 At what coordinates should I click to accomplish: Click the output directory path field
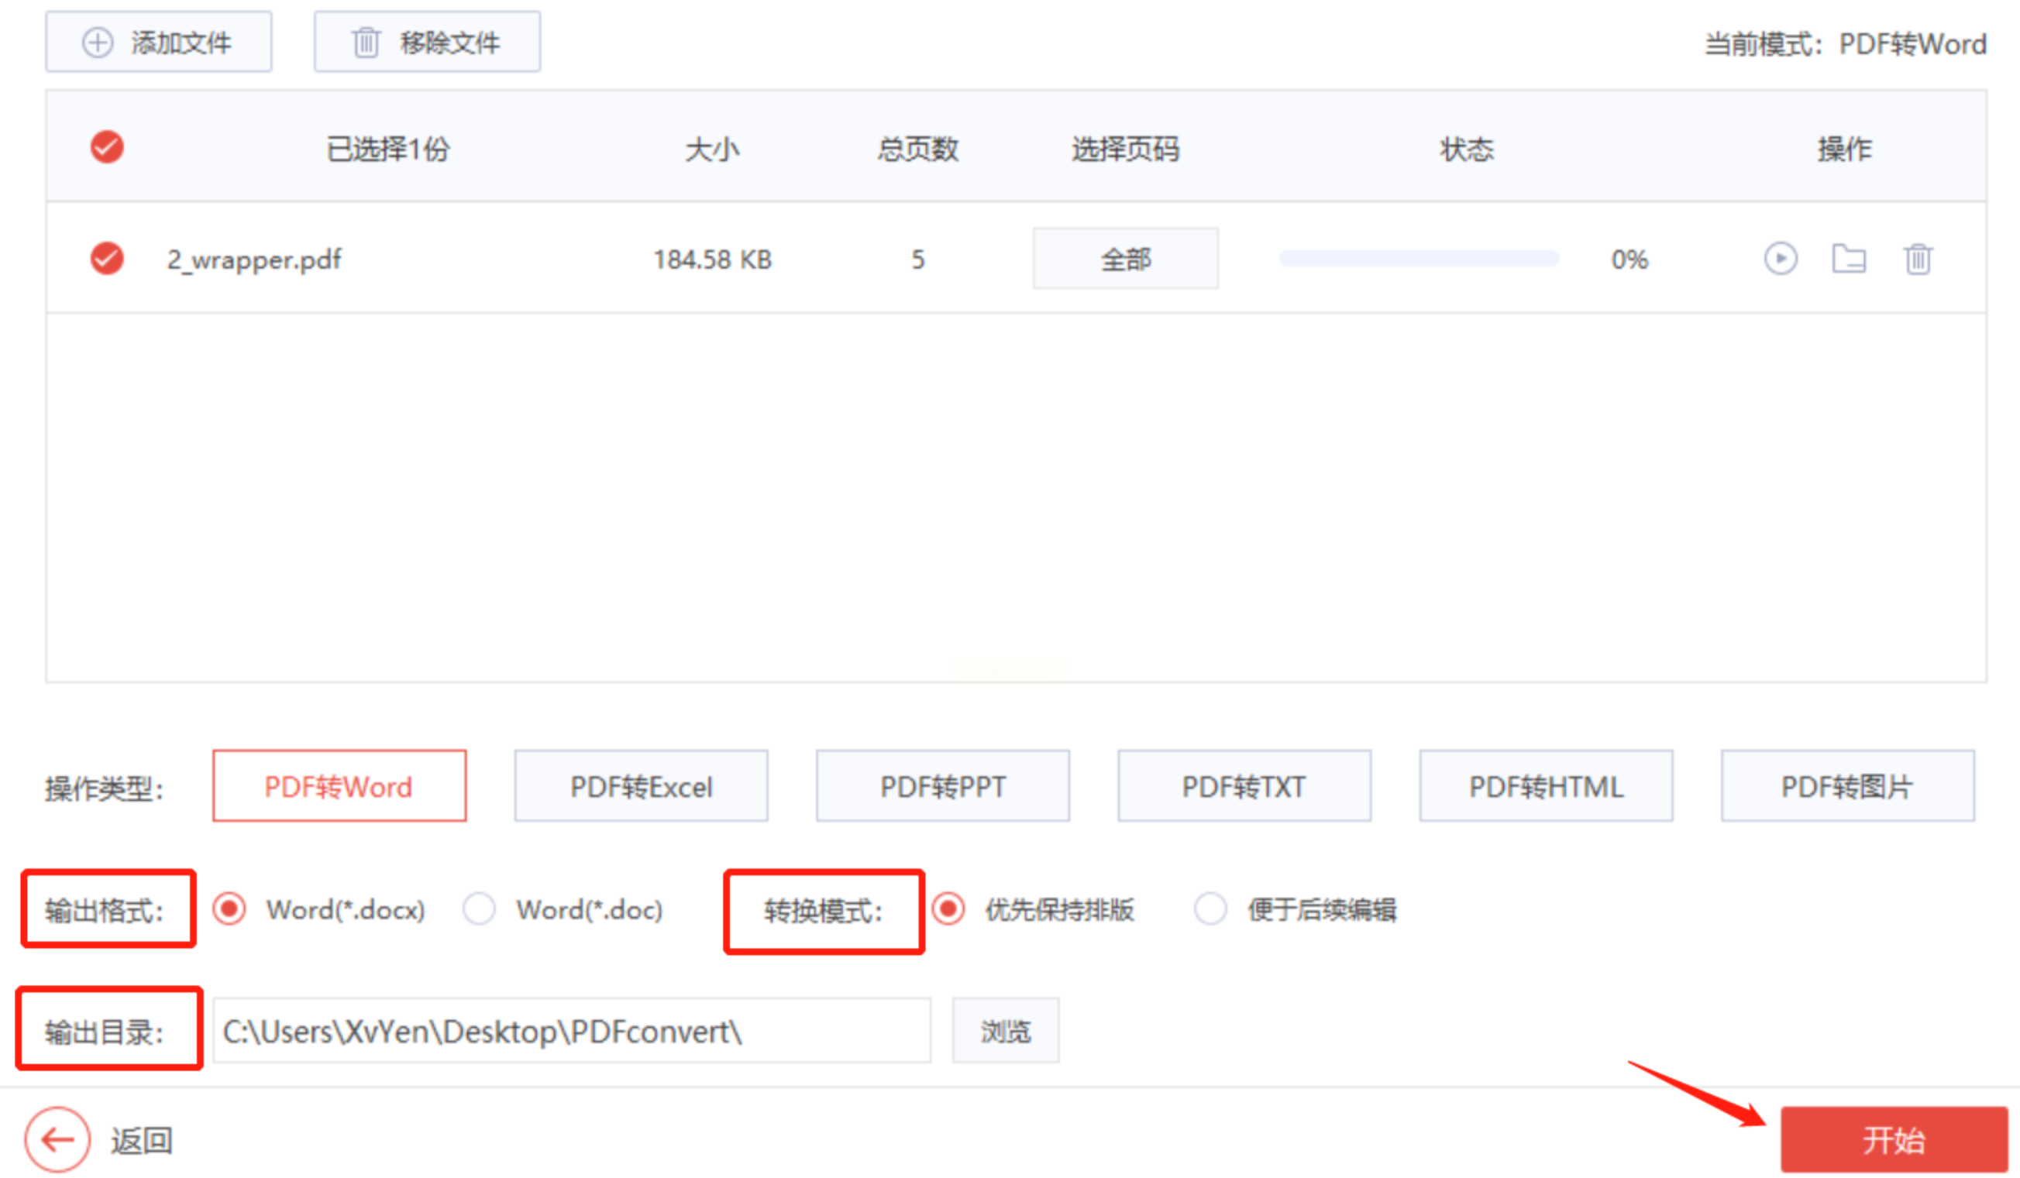tap(572, 1031)
